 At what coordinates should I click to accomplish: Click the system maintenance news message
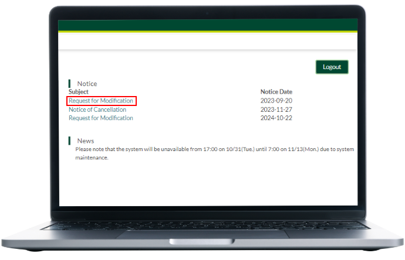[214, 153]
